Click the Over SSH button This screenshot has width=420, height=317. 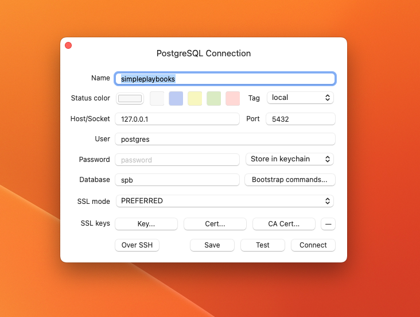137,245
